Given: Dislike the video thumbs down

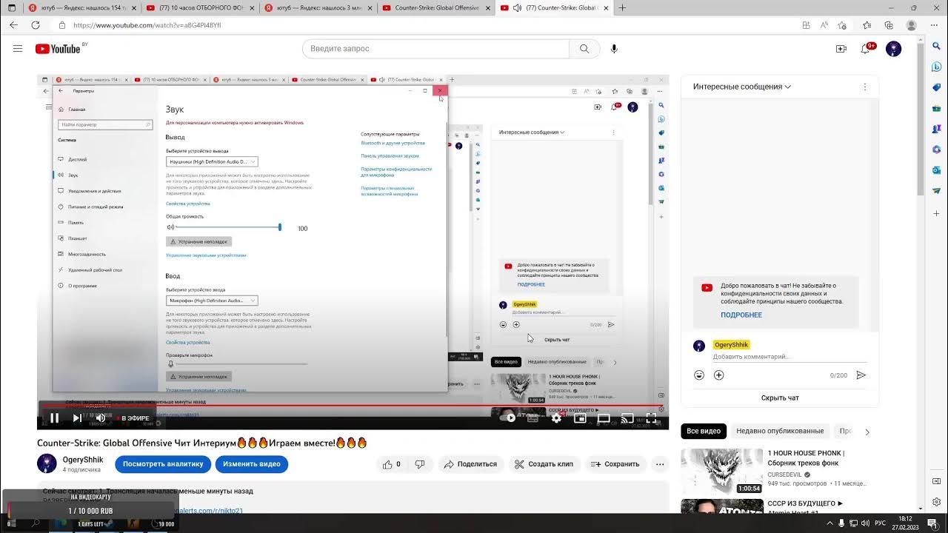Looking at the screenshot, I should [x=420, y=464].
